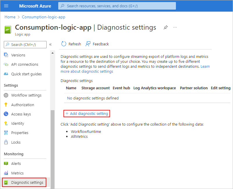Pin Diagnostic settings to dashboard
The height and width of the screenshot is (189, 233).
click(x=165, y=27)
